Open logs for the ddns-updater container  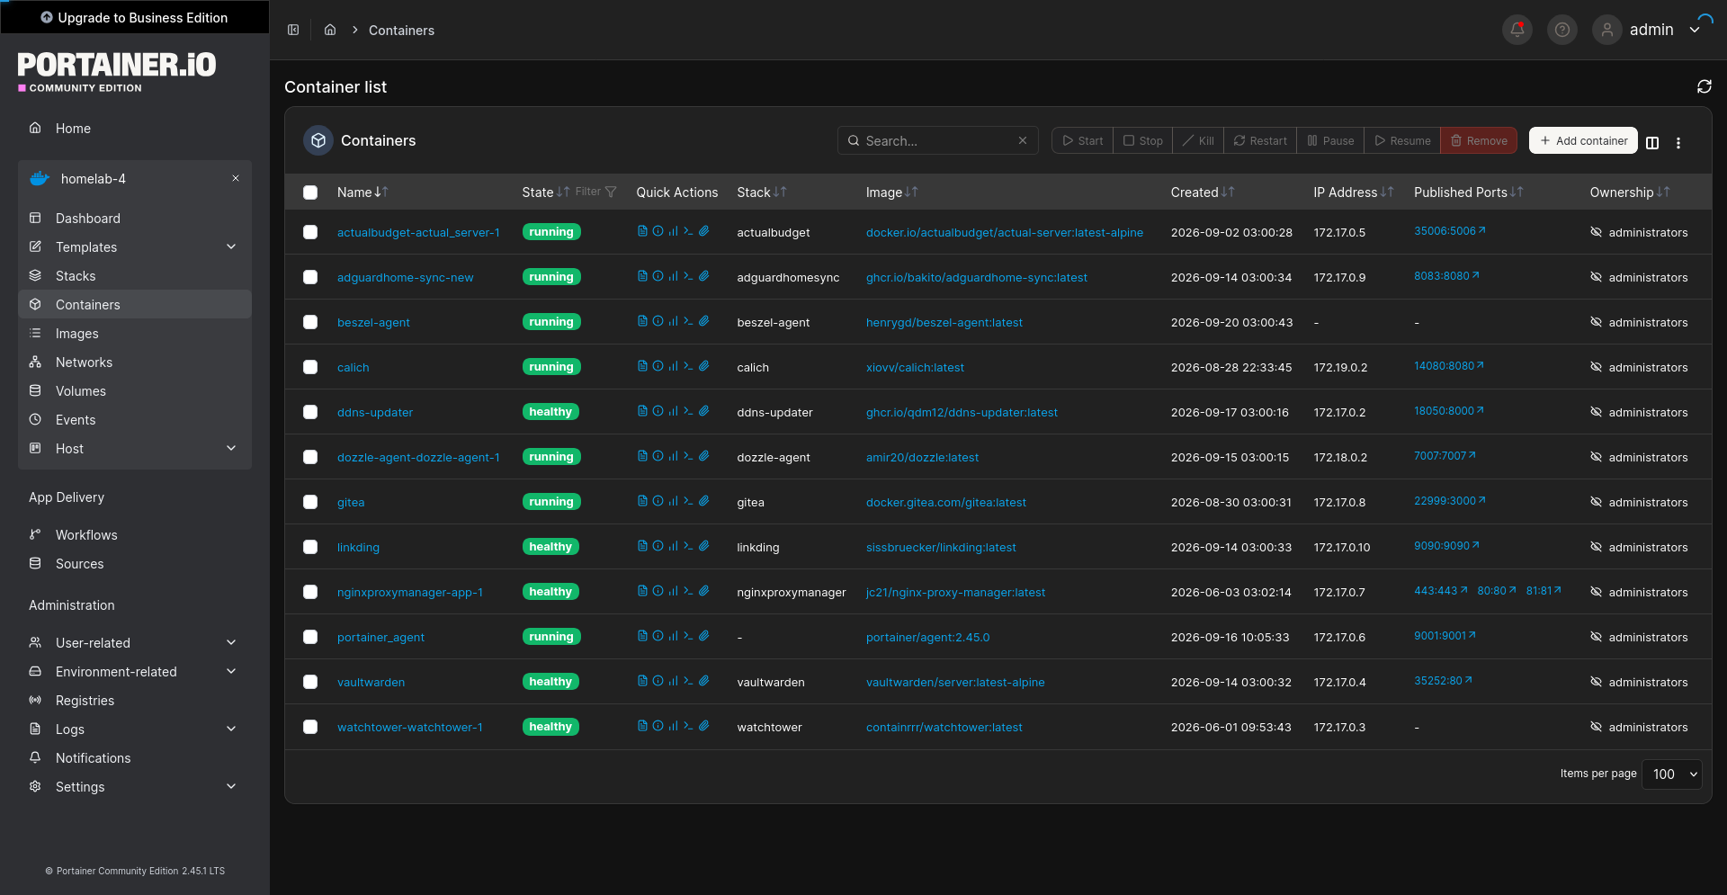tap(642, 411)
